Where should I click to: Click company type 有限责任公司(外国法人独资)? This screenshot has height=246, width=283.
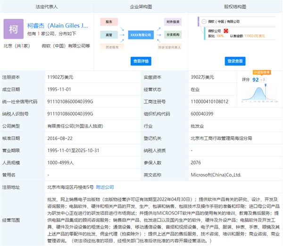75,126
